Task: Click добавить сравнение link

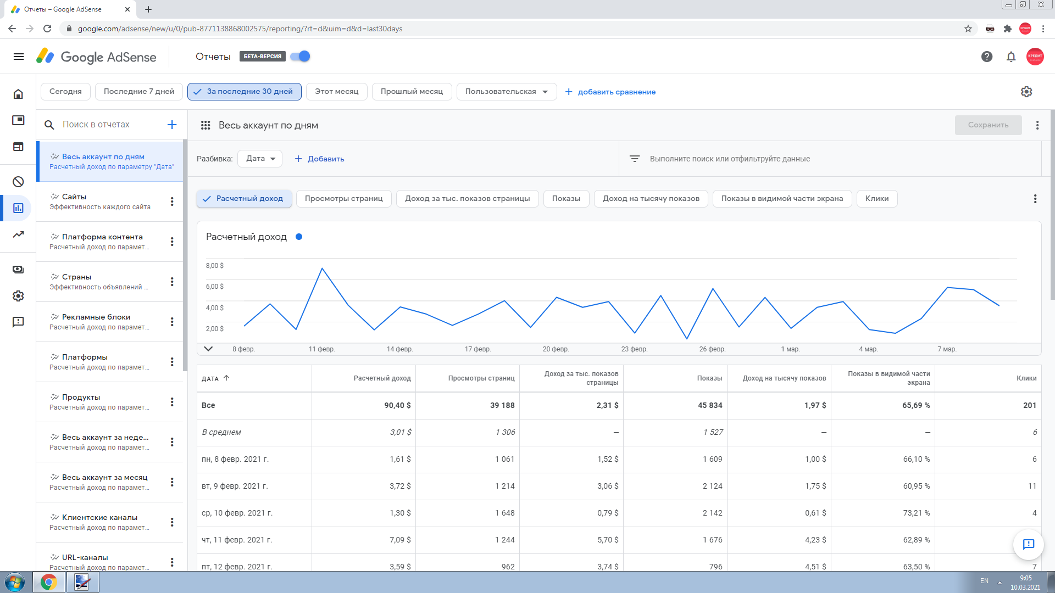Action: tap(610, 92)
